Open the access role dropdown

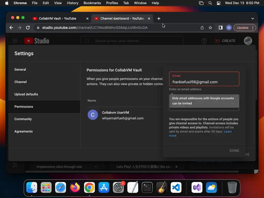click(204, 109)
